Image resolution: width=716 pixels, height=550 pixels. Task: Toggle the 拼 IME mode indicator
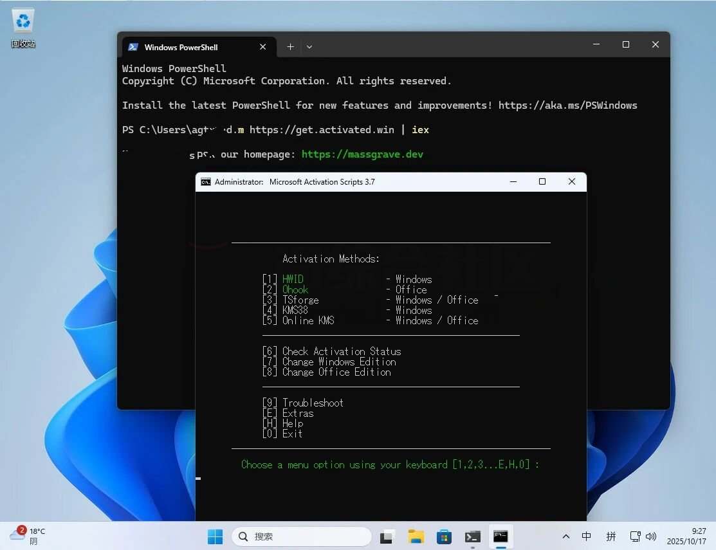610,536
